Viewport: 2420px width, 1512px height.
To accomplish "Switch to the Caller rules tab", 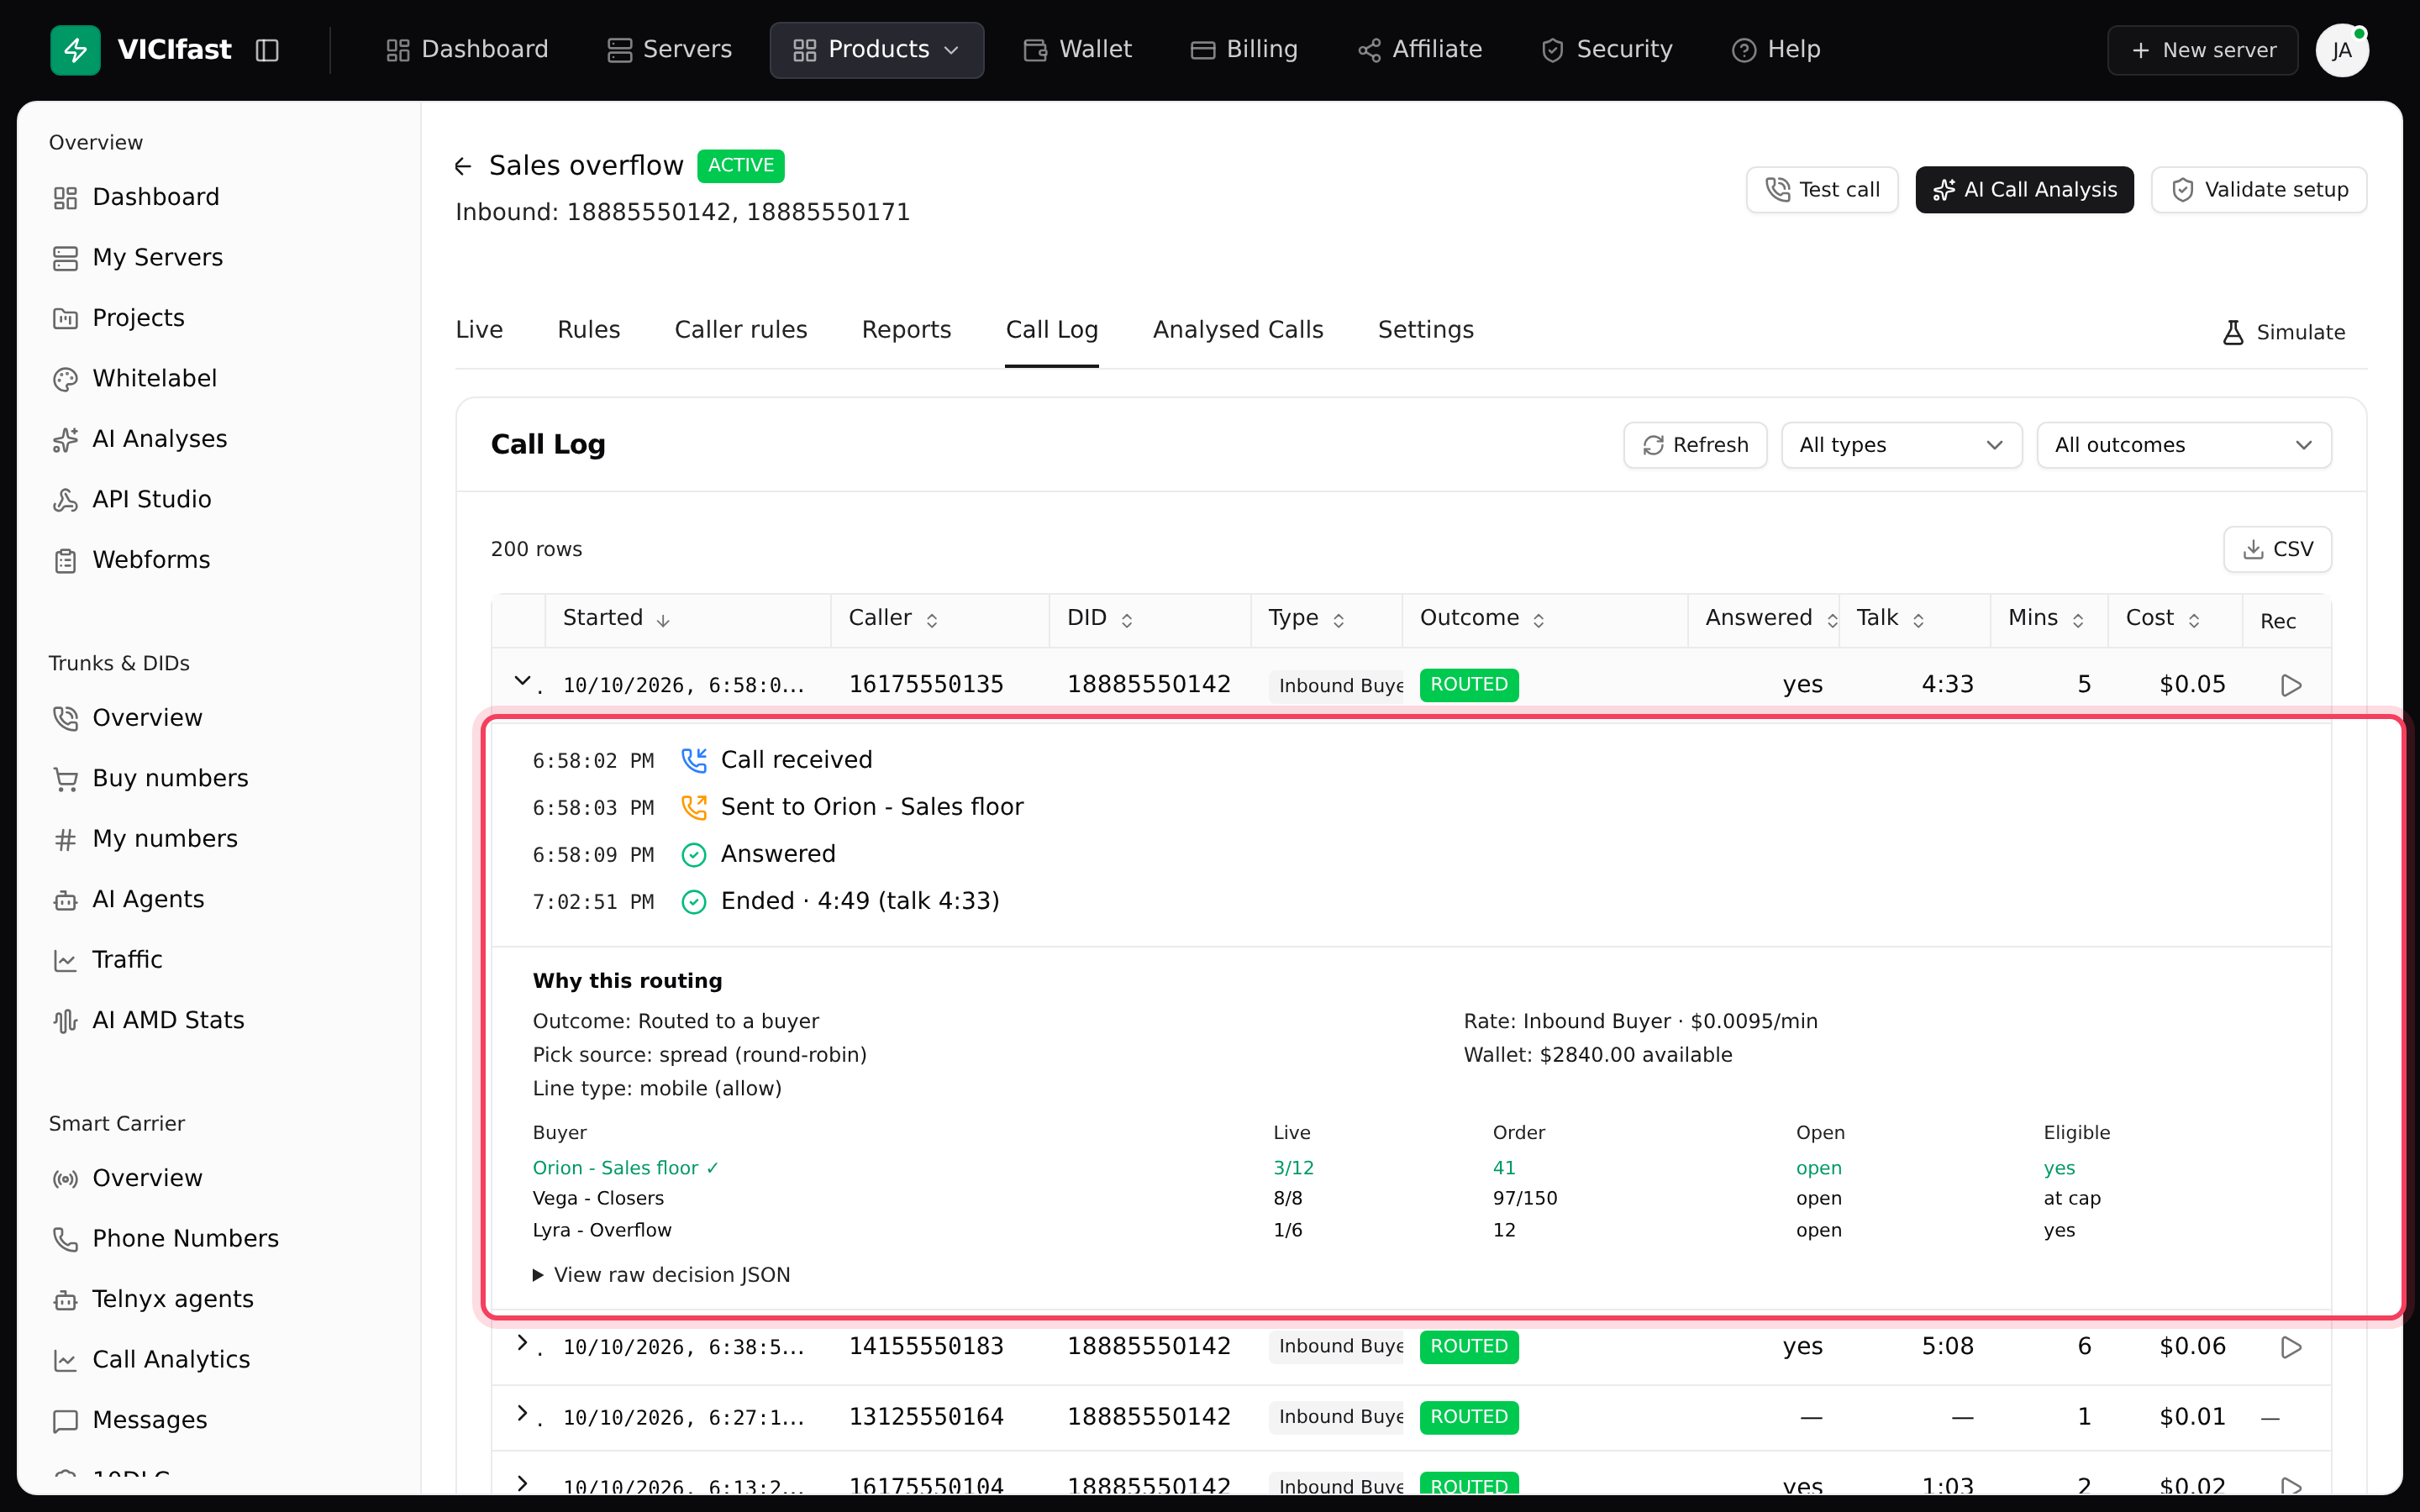I will coord(741,330).
